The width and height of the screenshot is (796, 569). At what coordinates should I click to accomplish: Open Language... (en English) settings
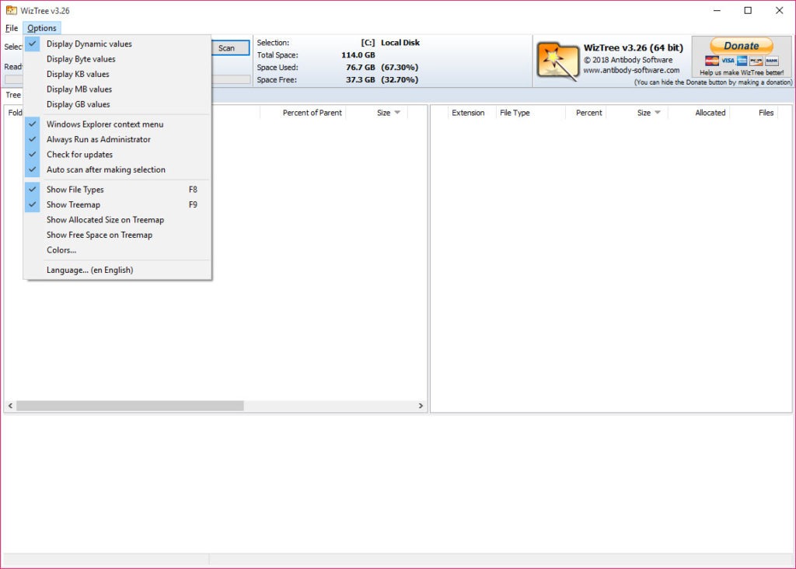point(117,271)
